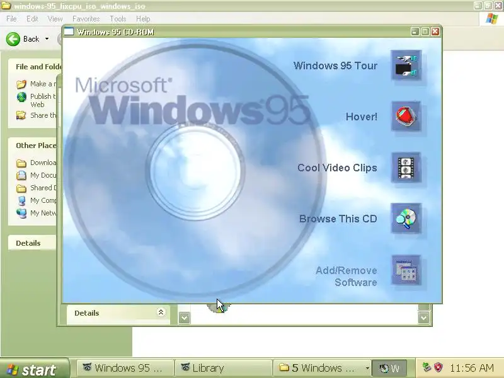Screen dimensions: 504x378
Task: Click the red security shield tray icon
Action: point(438,367)
